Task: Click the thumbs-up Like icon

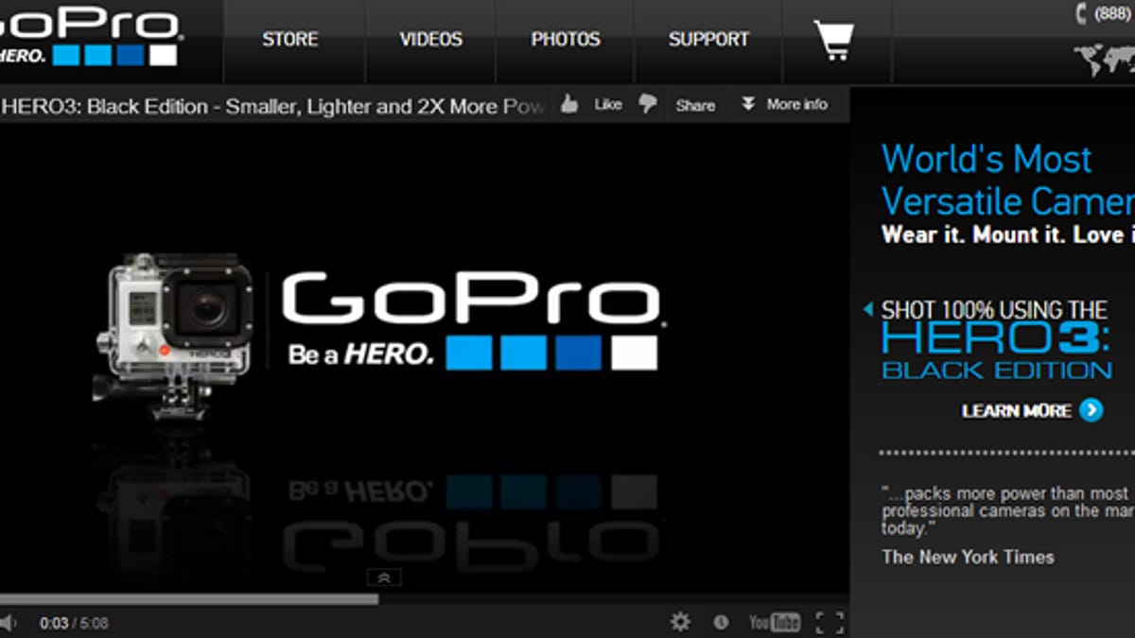Action: [569, 105]
